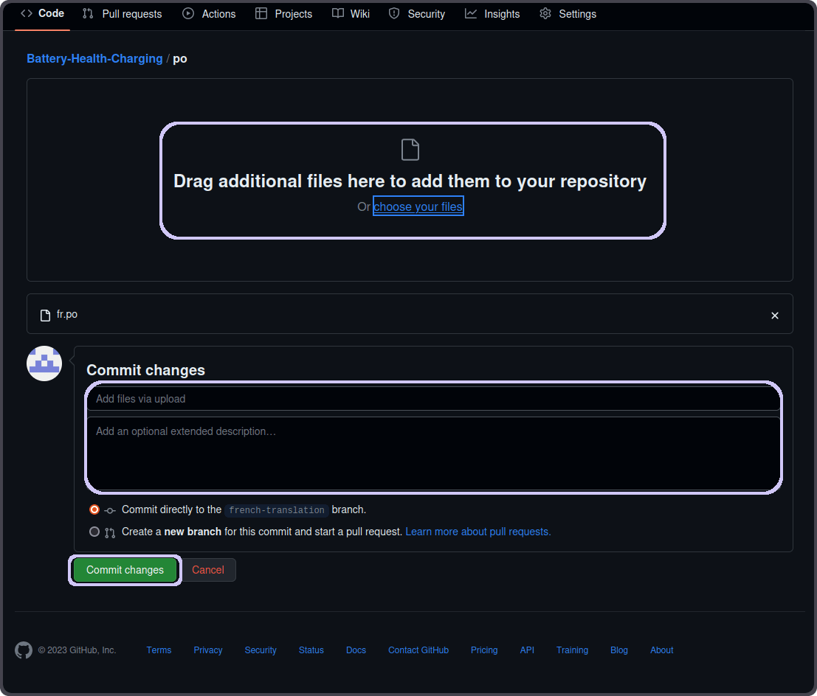Go to the Projects tab
Screen dimensions: 817x696
point(284,14)
